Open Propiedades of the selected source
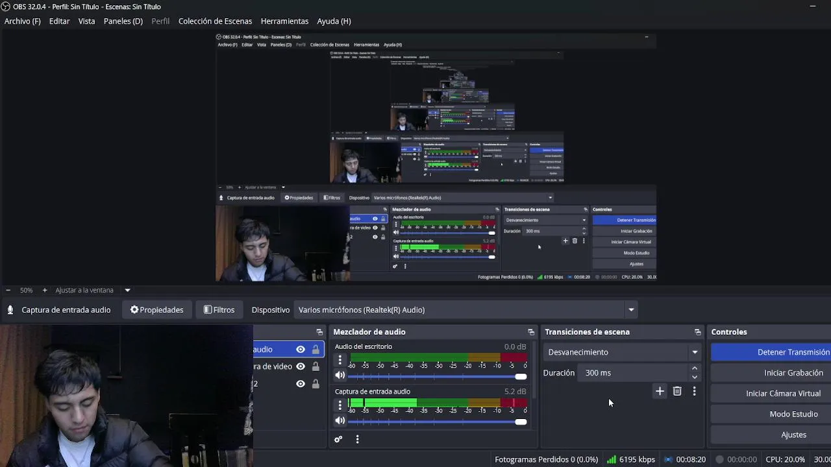This screenshot has width=831, height=467. click(157, 310)
